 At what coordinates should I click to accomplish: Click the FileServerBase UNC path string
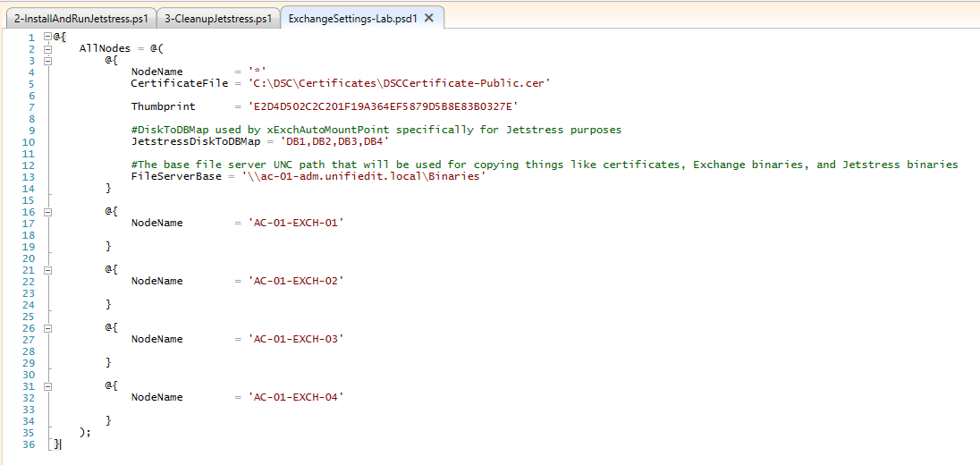[366, 176]
